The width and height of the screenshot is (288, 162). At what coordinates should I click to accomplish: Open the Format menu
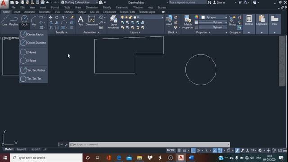pyautogui.click(x=55, y=7)
